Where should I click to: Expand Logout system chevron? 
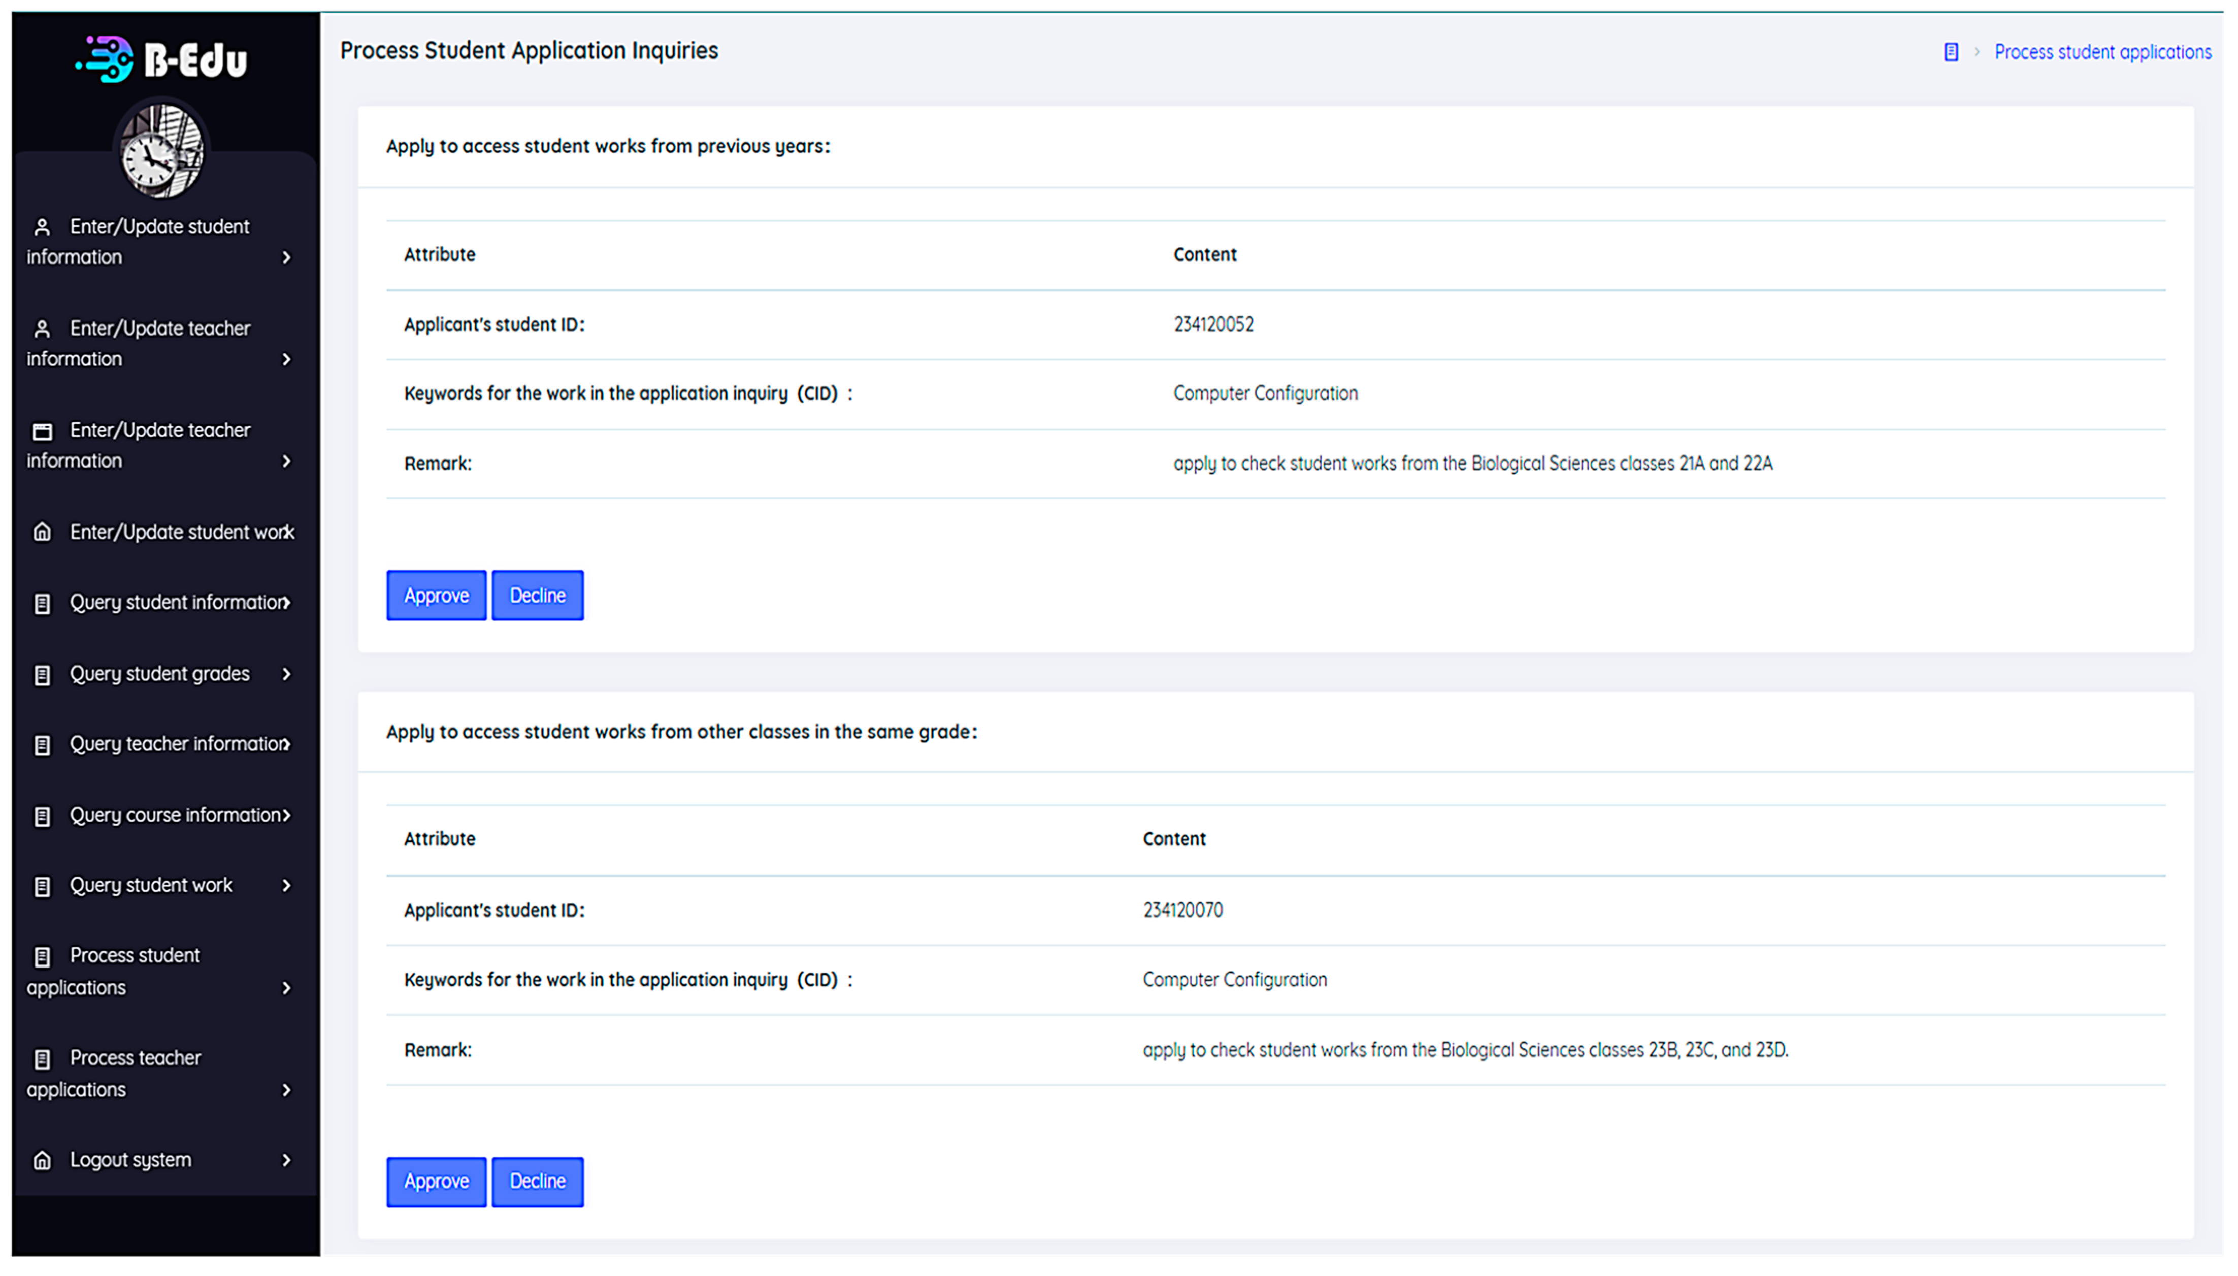[286, 1159]
